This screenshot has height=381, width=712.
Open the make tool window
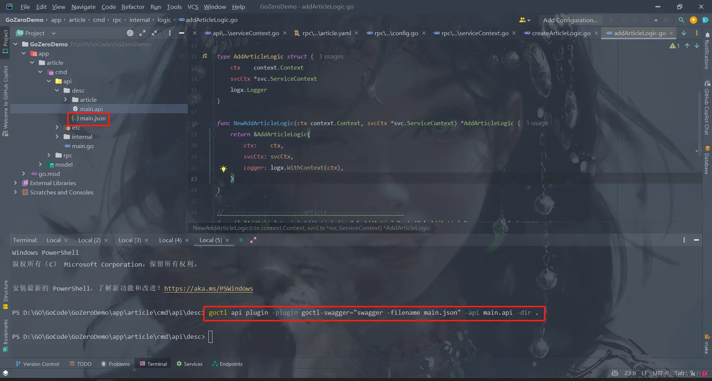pos(707,344)
